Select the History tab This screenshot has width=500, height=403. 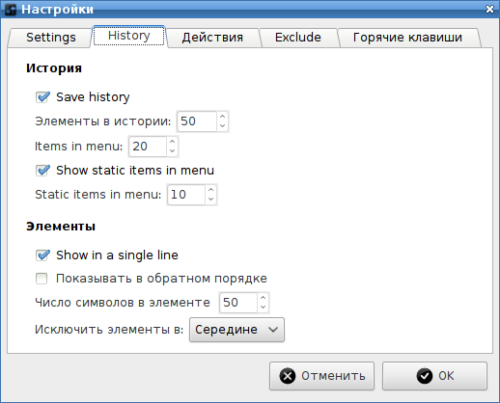click(128, 36)
